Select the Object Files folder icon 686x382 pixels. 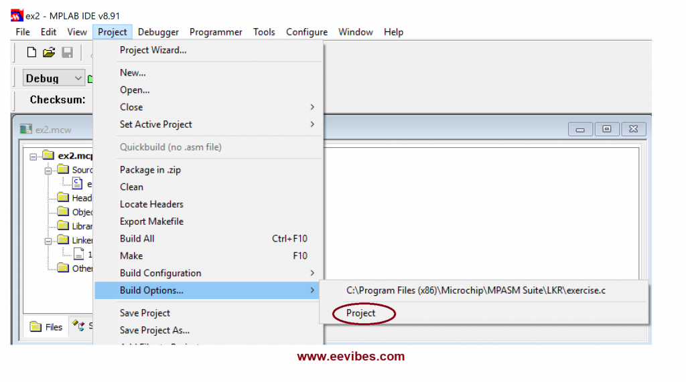64,211
